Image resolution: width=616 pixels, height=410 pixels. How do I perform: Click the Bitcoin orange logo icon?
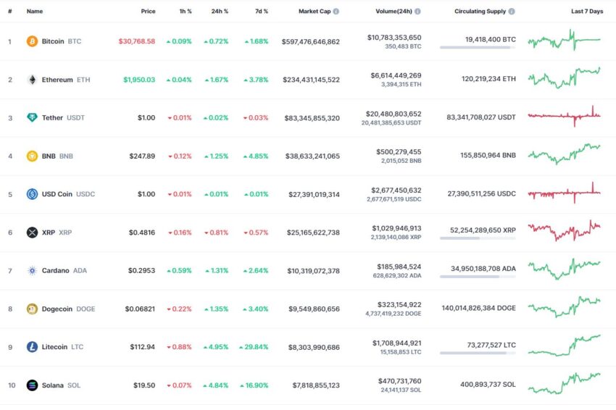tap(32, 41)
